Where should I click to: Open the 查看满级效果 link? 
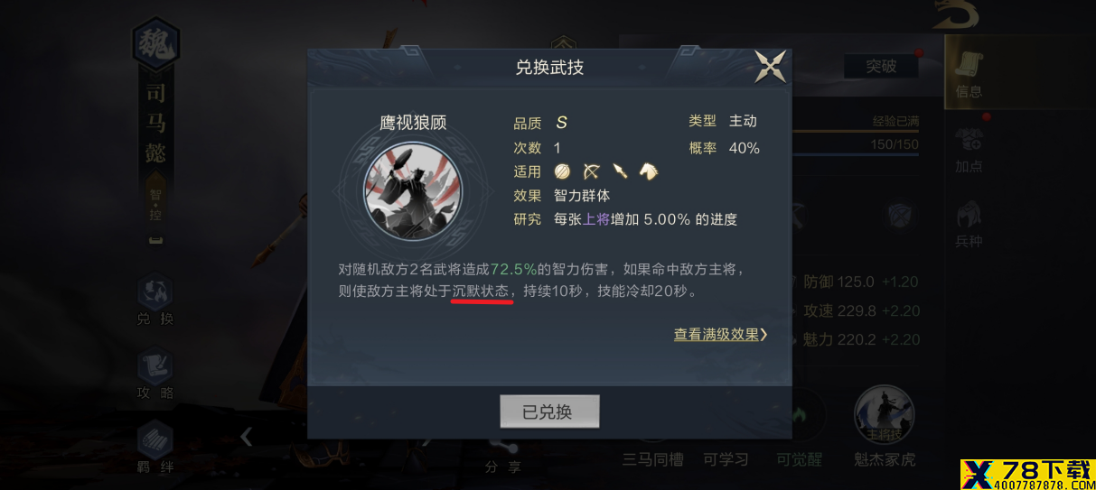(720, 334)
